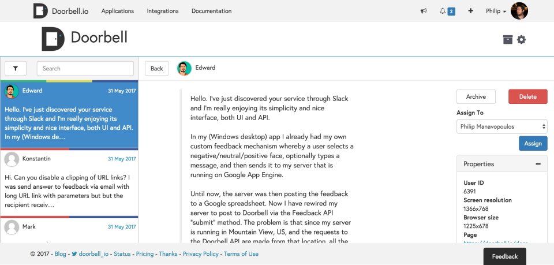Click the Edward name in message header
The width and height of the screenshot is (554, 265).
click(205, 68)
